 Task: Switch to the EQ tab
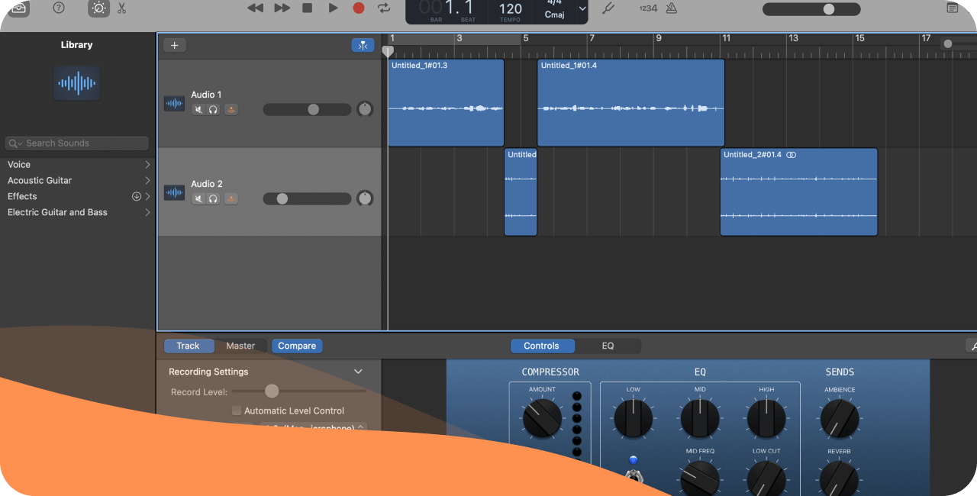pos(608,346)
